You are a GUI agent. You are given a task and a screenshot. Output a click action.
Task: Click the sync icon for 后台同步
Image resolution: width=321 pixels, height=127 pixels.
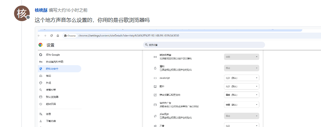coord(155,116)
